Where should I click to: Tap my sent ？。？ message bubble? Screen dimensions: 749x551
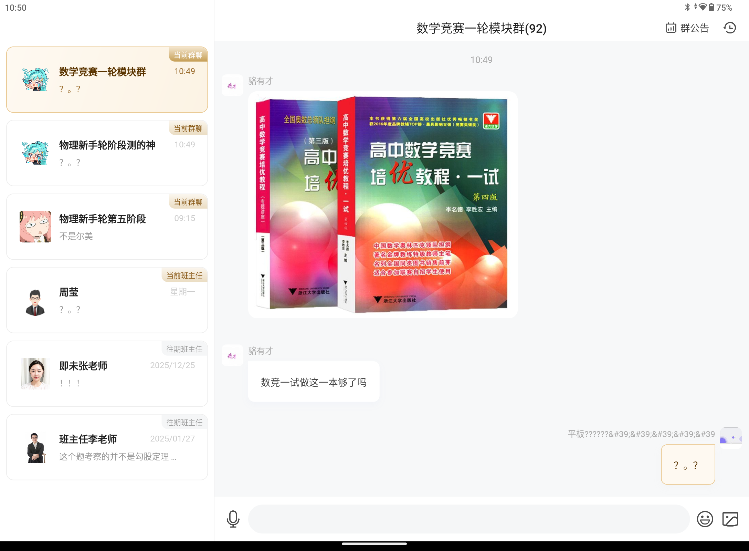click(688, 465)
